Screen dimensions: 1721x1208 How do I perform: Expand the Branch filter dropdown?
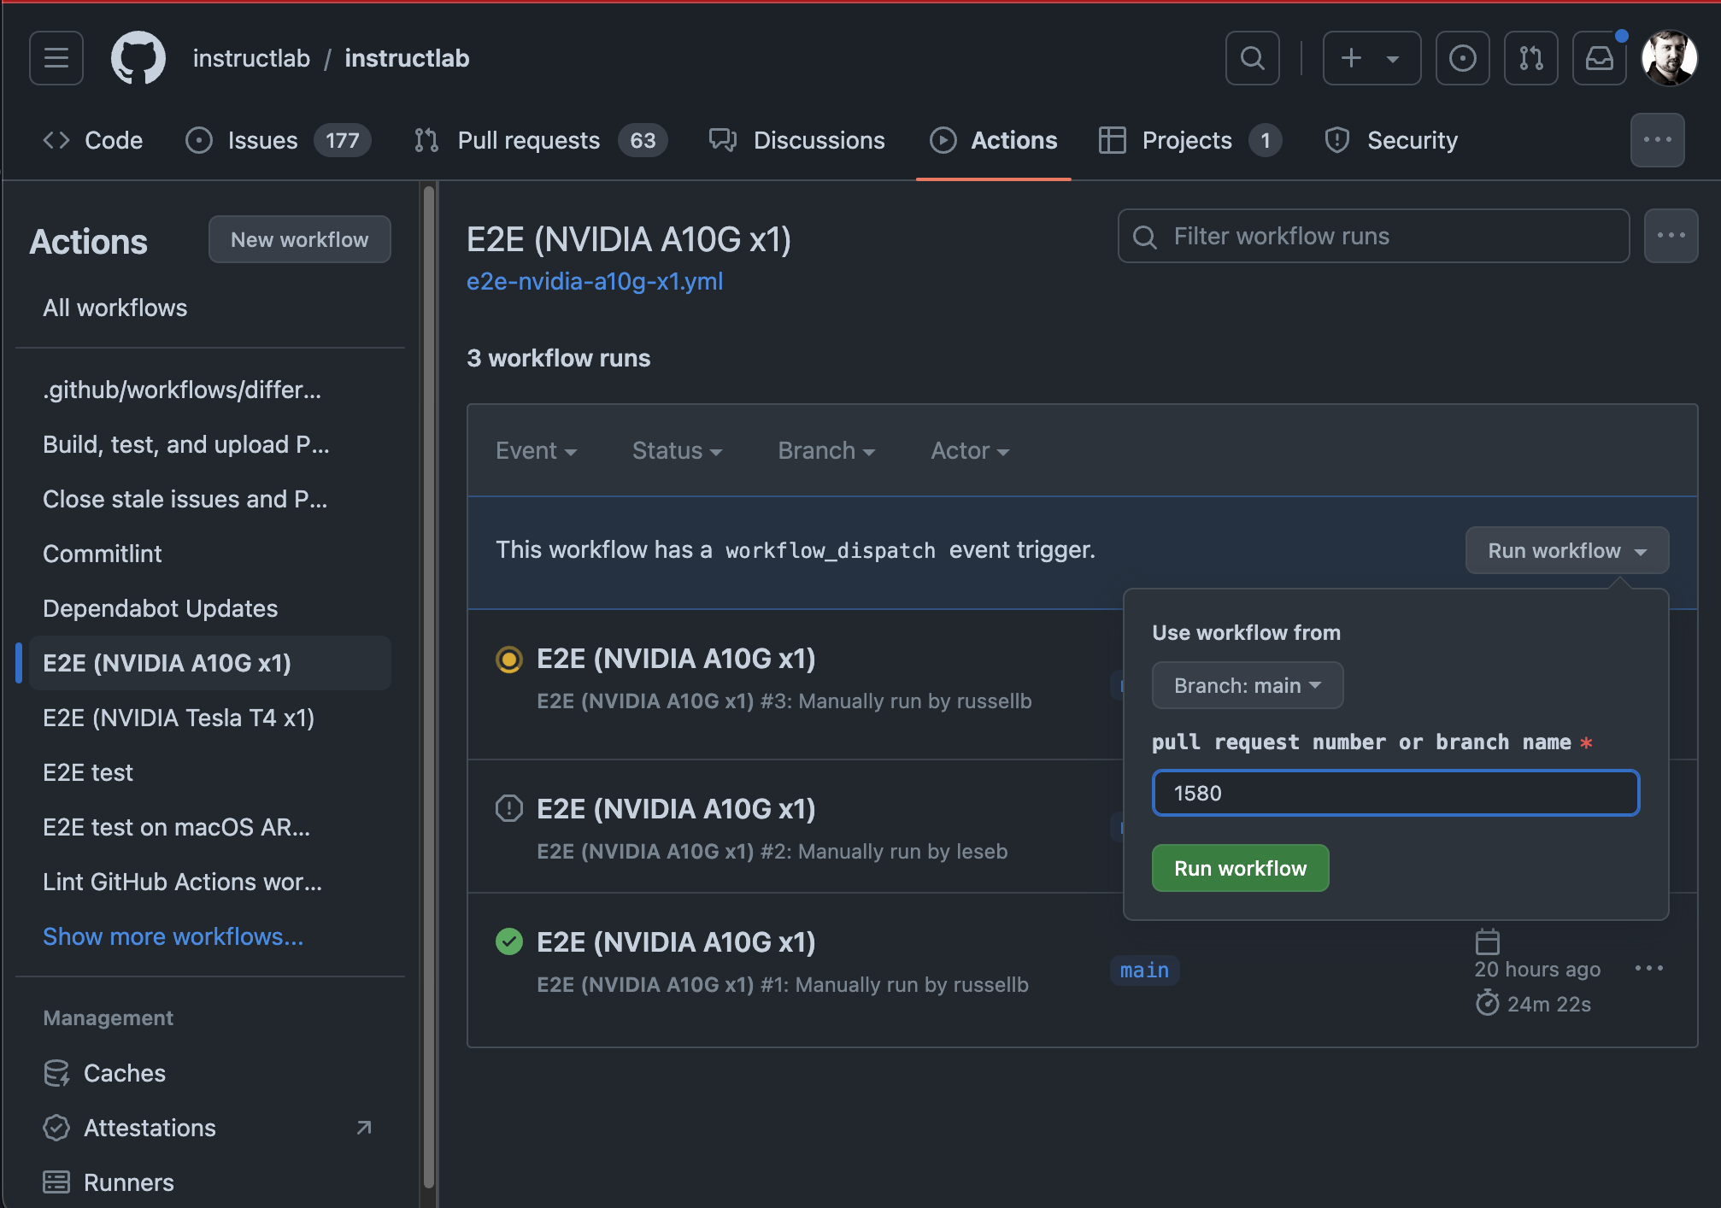(x=826, y=450)
